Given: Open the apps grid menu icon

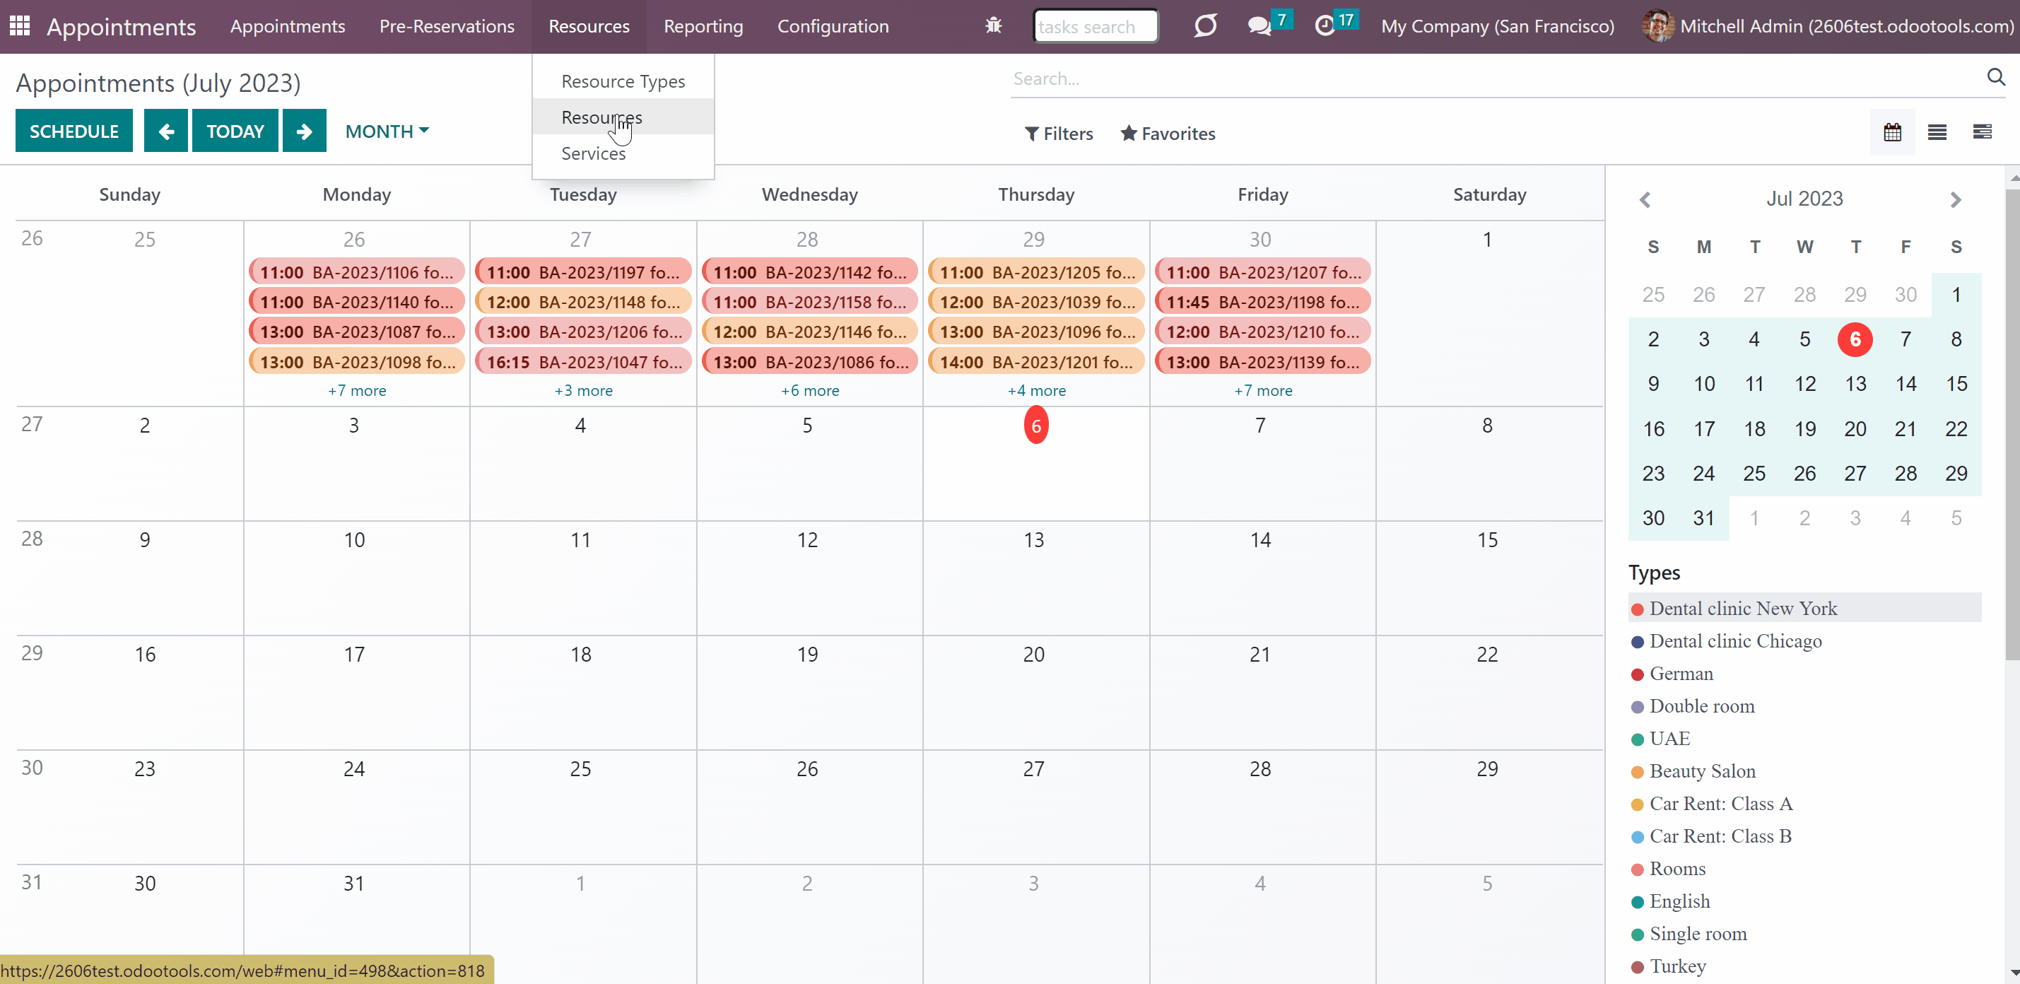Looking at the screenshot, I should click(20, 26).
